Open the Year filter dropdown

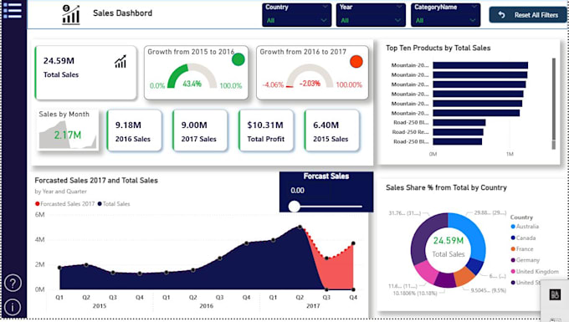pos(371,20)
